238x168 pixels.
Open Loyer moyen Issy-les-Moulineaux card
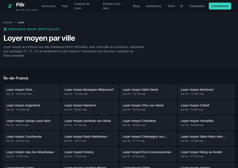32,154
